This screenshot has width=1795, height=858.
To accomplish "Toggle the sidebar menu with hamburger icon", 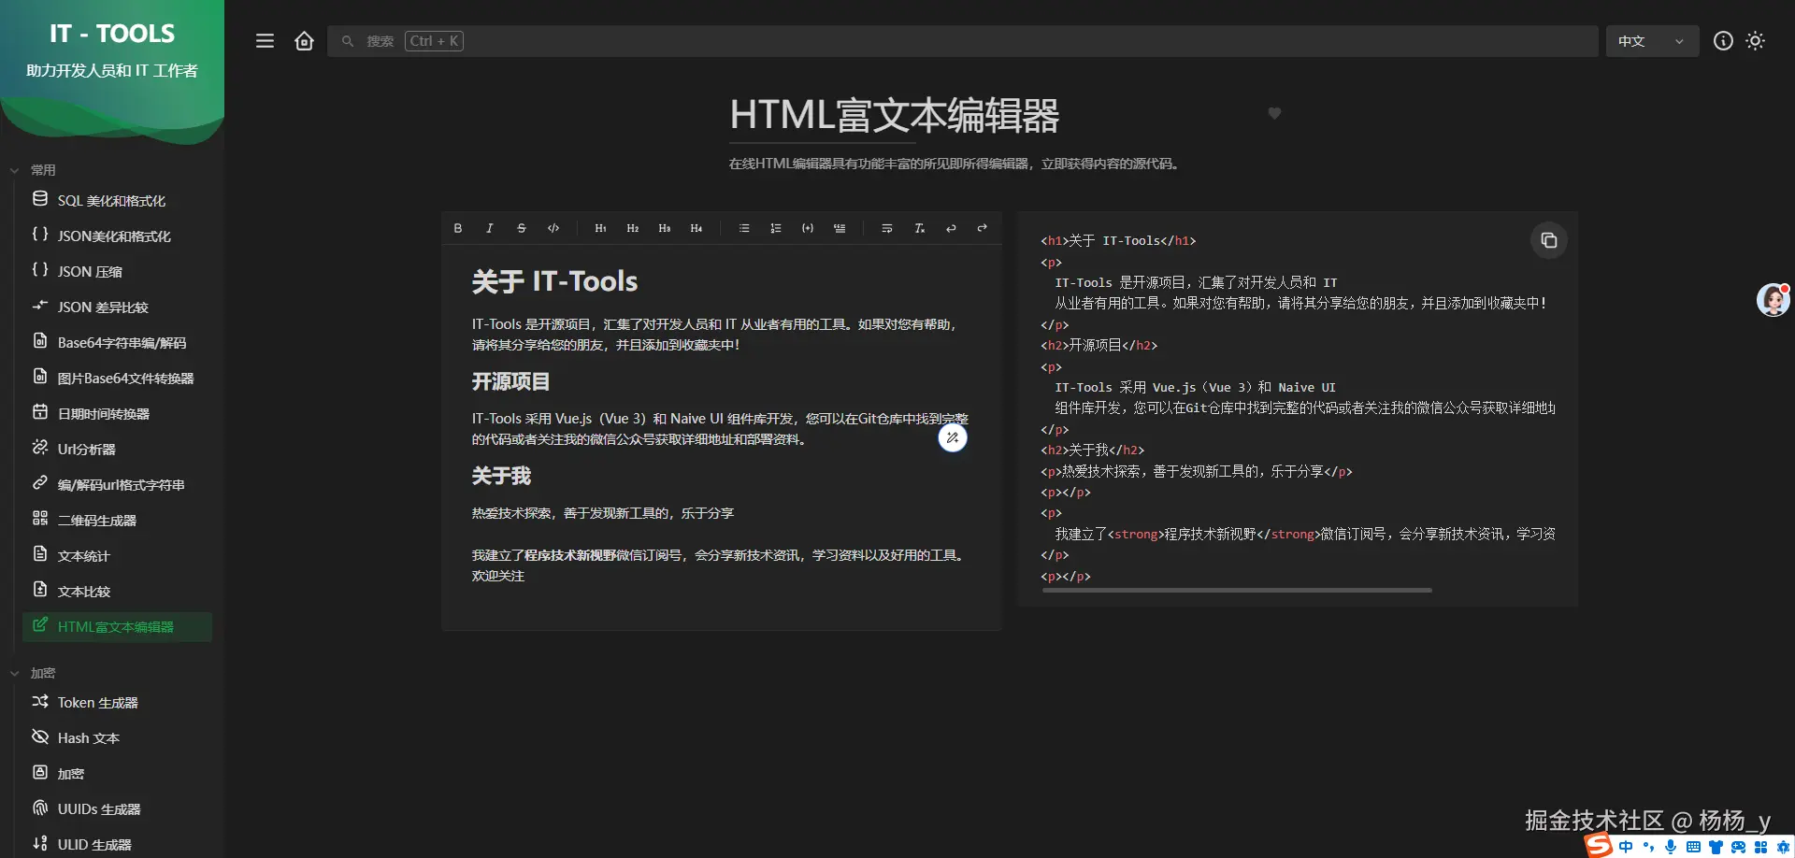I will pos(265,41).
